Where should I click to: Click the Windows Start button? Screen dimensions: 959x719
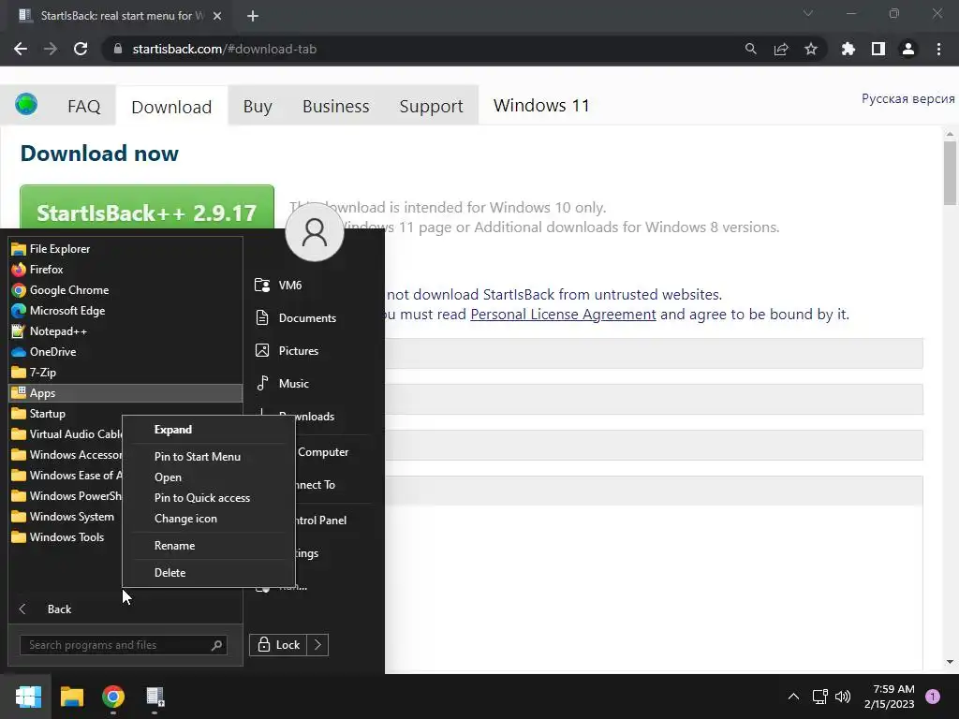click(x=28, y=697)
